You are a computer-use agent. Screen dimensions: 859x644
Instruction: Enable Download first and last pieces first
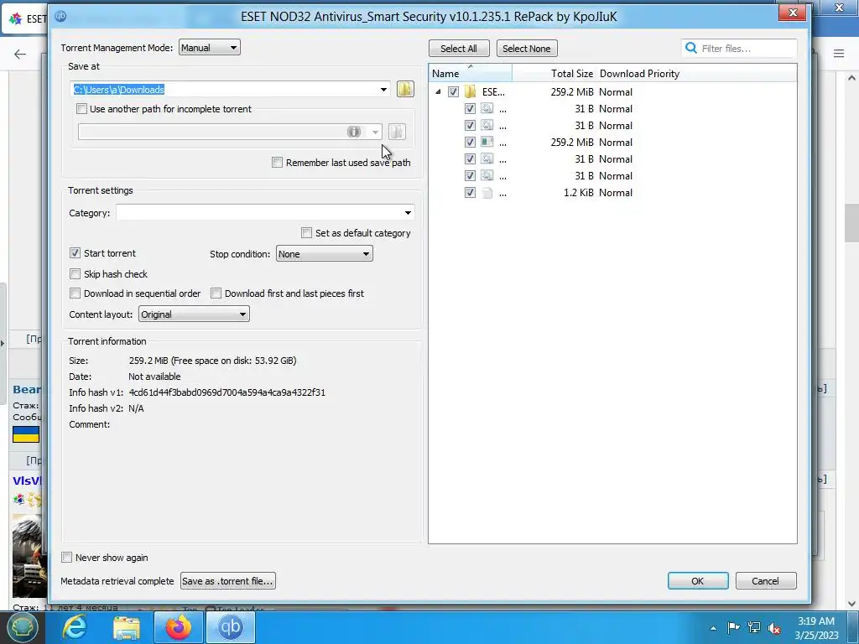(x=216, y=293)
